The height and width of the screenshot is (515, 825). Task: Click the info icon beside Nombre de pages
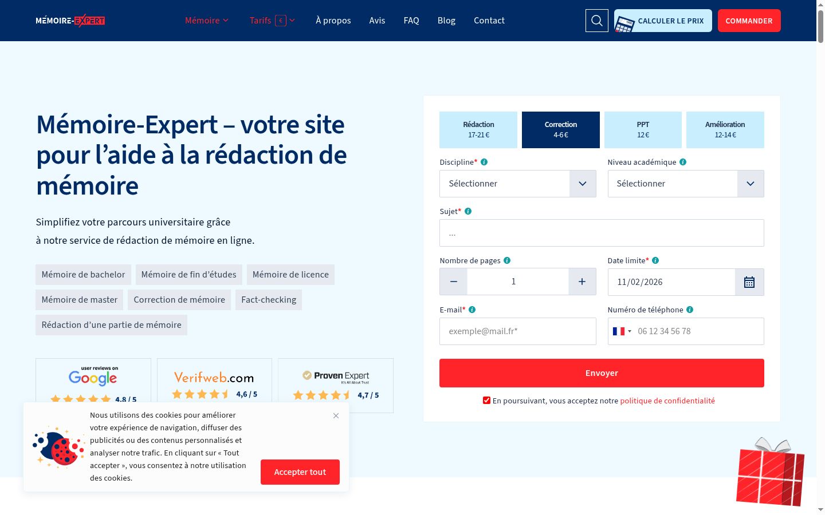tap(507, 260)
